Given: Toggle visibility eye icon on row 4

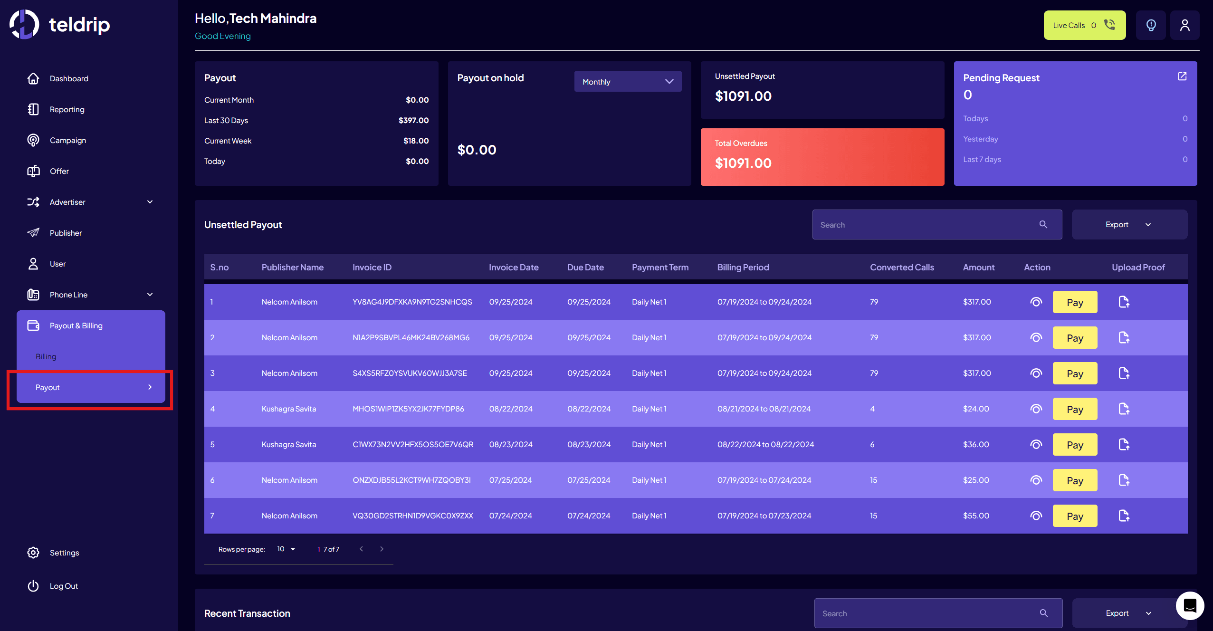Looking at the screenshot, I should [x=1036, y=409].
